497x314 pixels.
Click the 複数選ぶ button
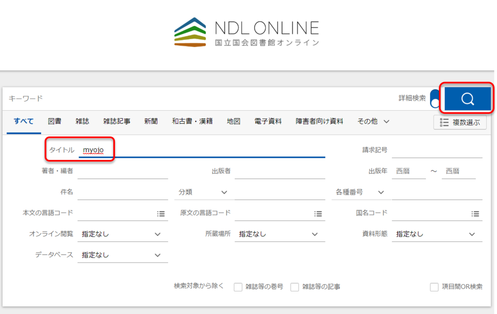pos(460,122)
